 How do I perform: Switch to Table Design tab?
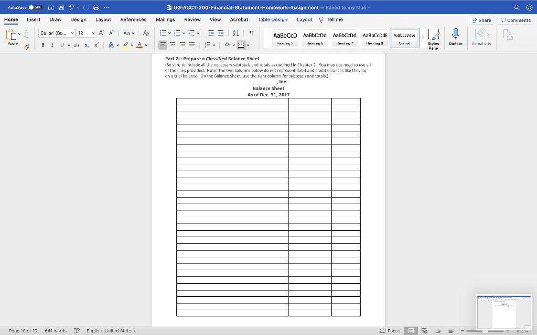(273, 19)
